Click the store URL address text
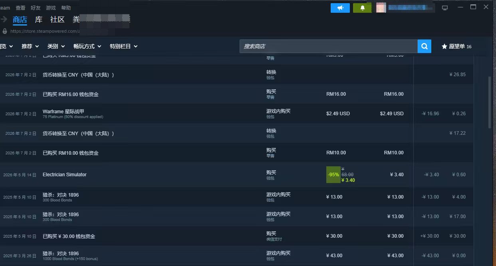 click(x=44, y=31)
